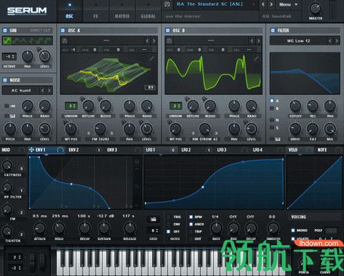Enable MONO voicing checkbox
Screen dimensions: 344x276
(293, 230)
